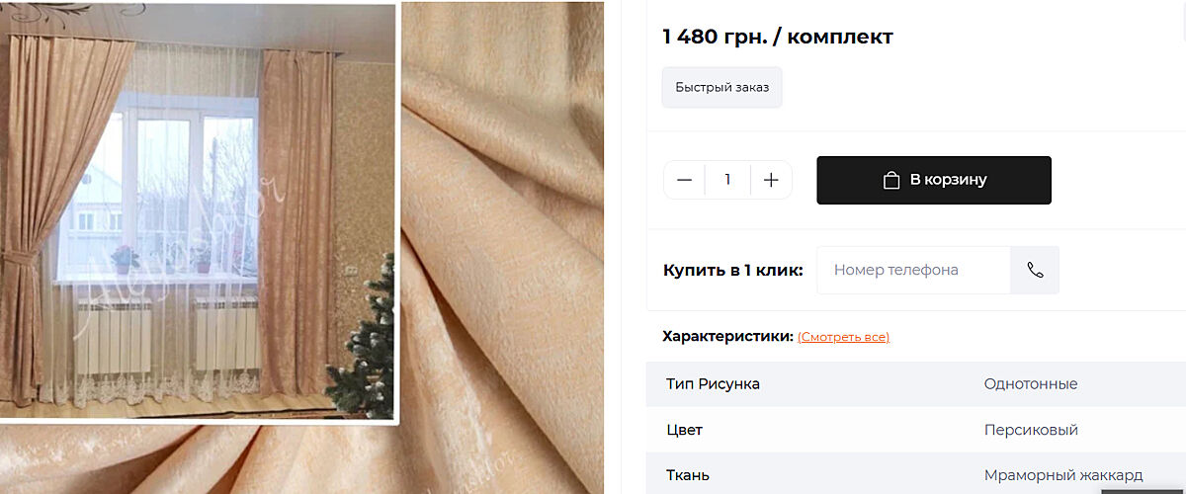Click the shopping bag icon
This screenshot has width=1186, height=494.
point(891,180)
